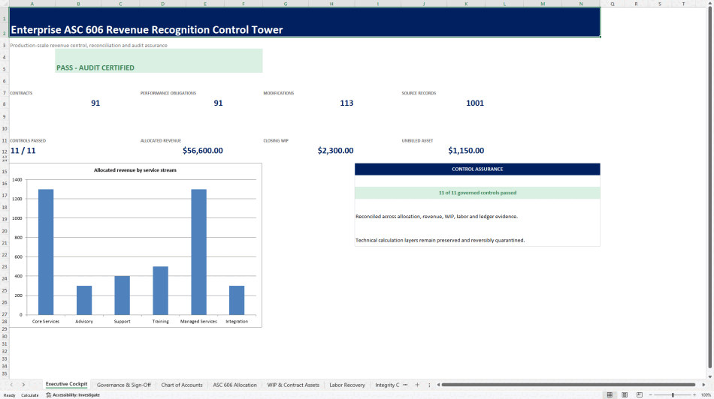Image resolution: width=714 pixels, height=399 pixels.
Task: Select the PASS - AUDIT CERTIFIED cell
Action: coord(159,61)
